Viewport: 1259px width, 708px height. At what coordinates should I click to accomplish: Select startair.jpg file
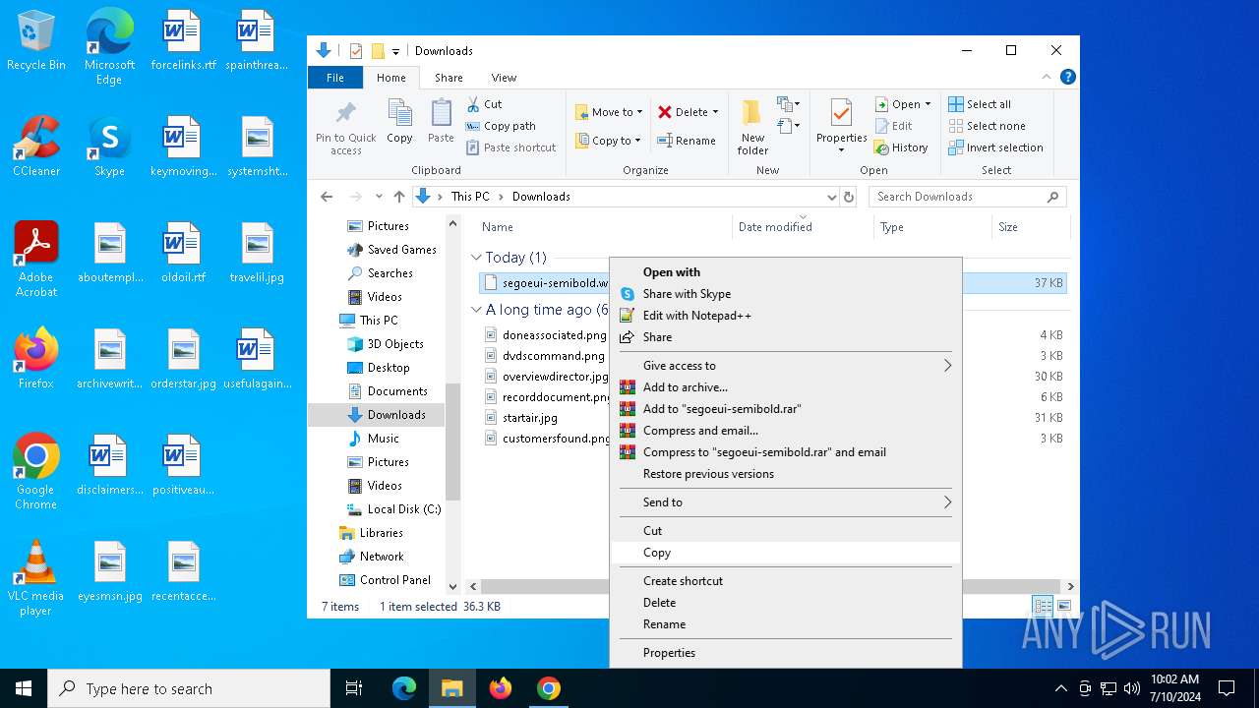coord(530,418)
